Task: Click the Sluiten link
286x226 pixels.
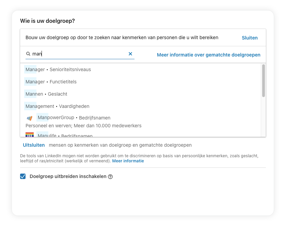Action: tap(250, 38)
